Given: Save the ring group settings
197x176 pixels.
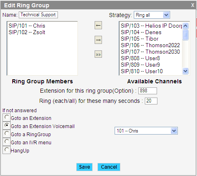Looking at the screenshot, I should 84,167.
